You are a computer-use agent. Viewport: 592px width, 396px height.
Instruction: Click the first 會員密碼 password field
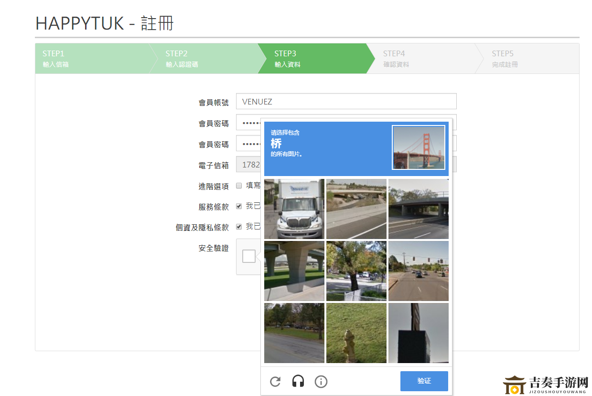(248, 123)
